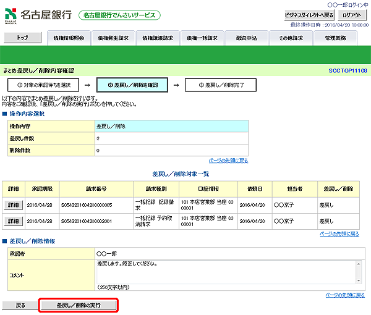Viewport: 371px width, 315px height.
Task: Select request number S054320160420002001 text
Action: [x=87, y=221]
